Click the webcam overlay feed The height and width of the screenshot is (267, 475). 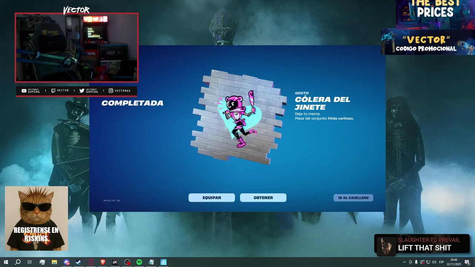tap(76, 47)
